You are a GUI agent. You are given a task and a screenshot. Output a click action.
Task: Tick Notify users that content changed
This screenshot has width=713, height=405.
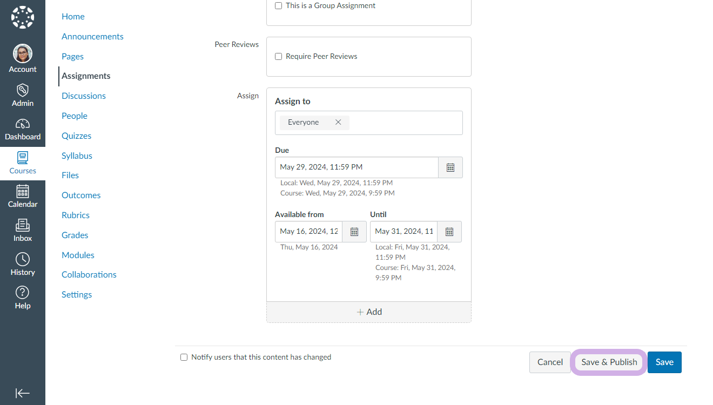tap(184, 357)
